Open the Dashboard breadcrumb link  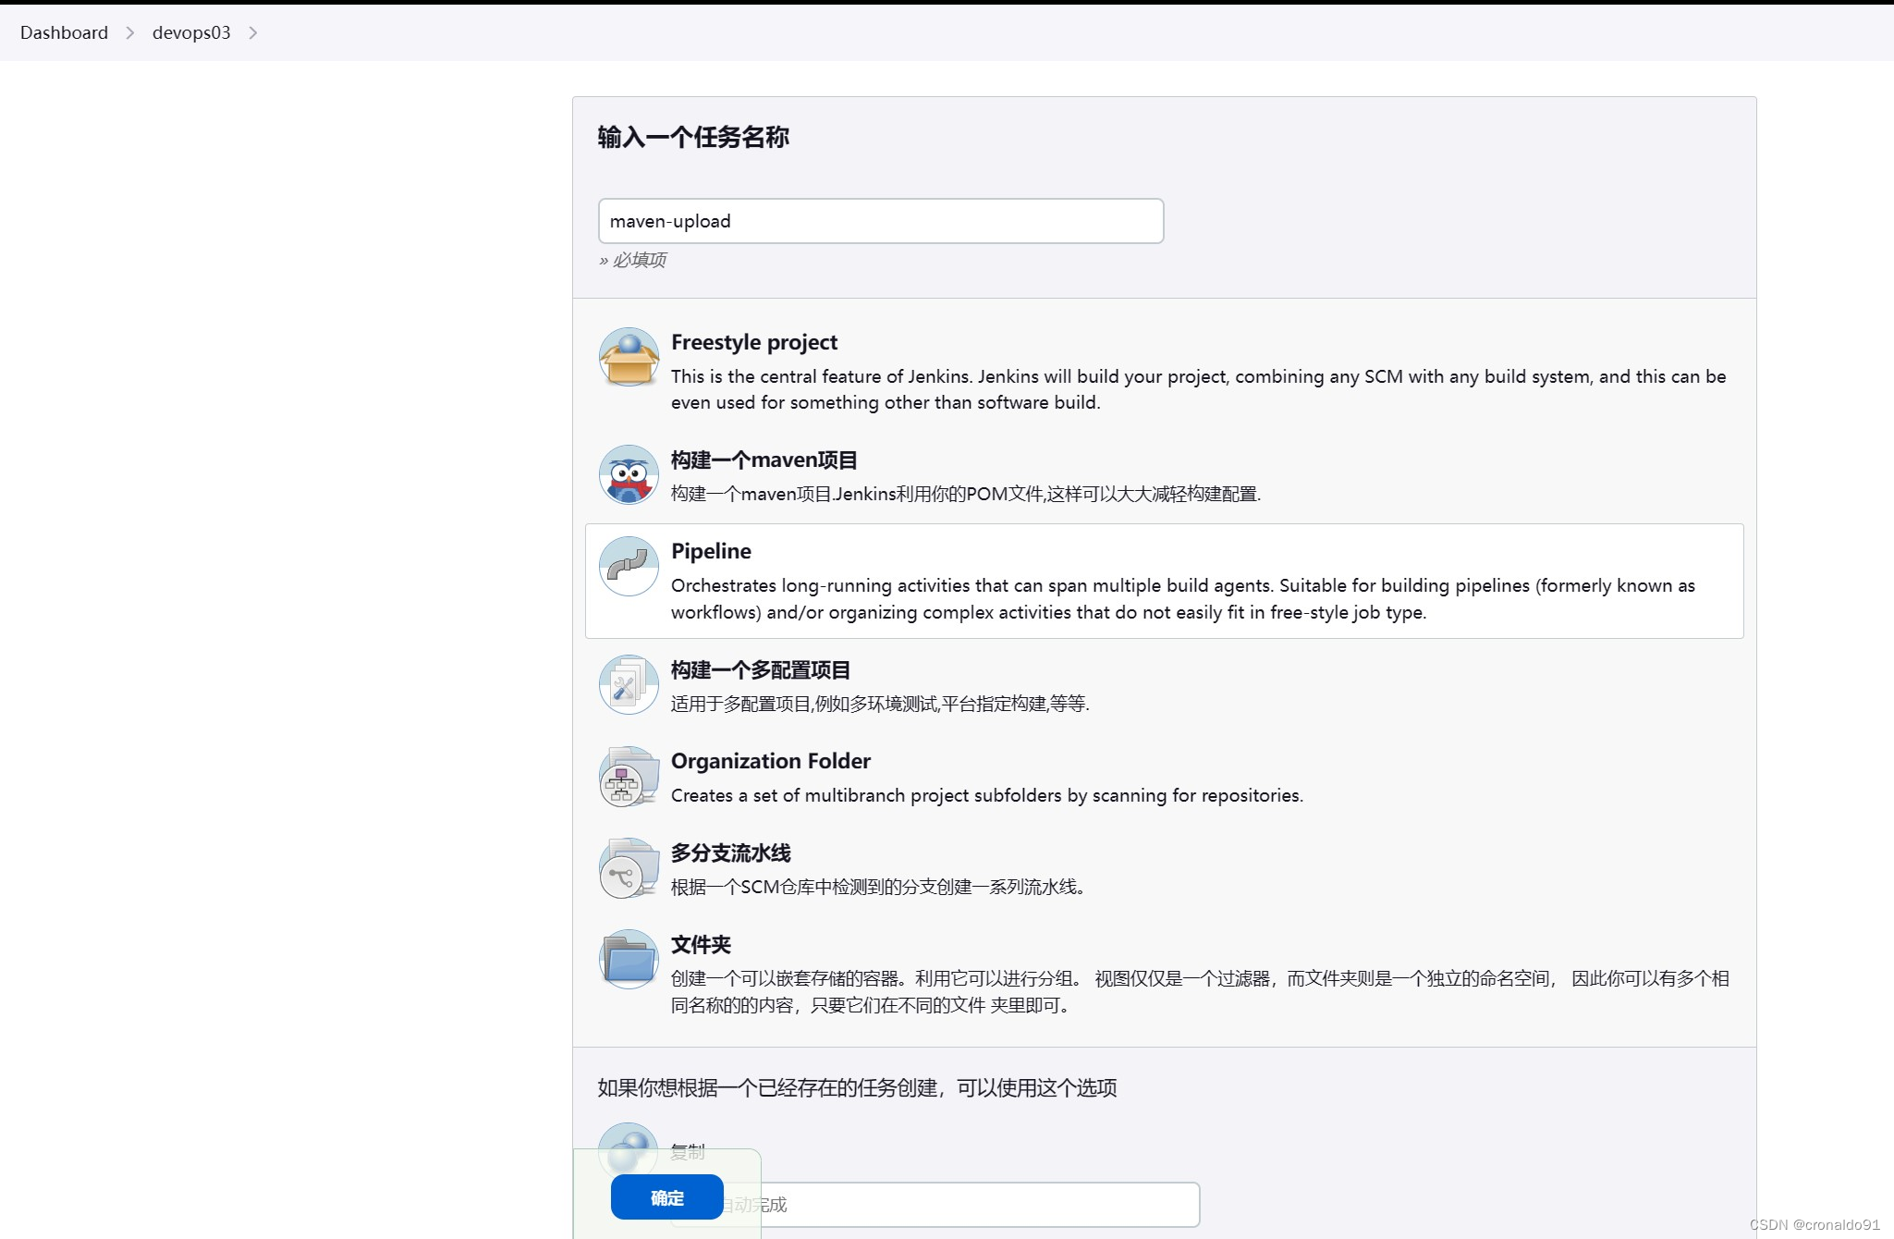click(64, 32)
